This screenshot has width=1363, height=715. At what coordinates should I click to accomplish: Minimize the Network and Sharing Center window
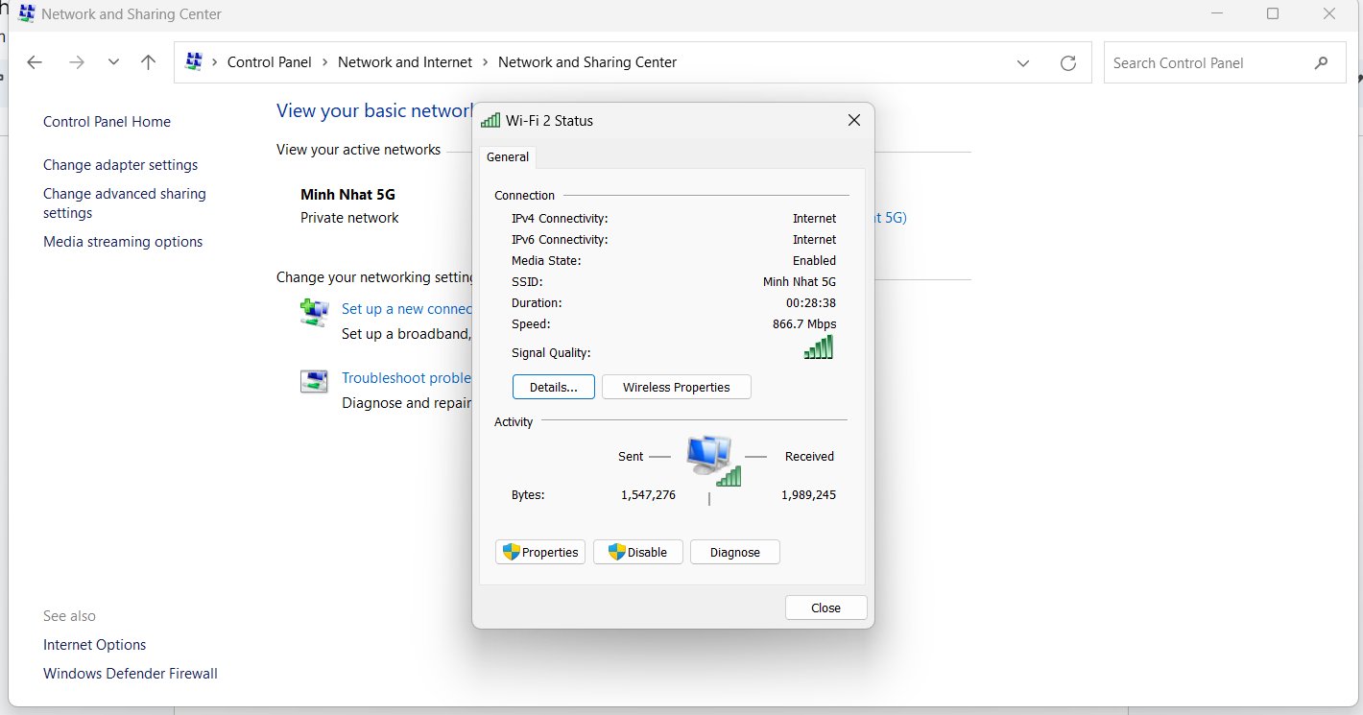pyautogui.click(x=1217, y=13)
